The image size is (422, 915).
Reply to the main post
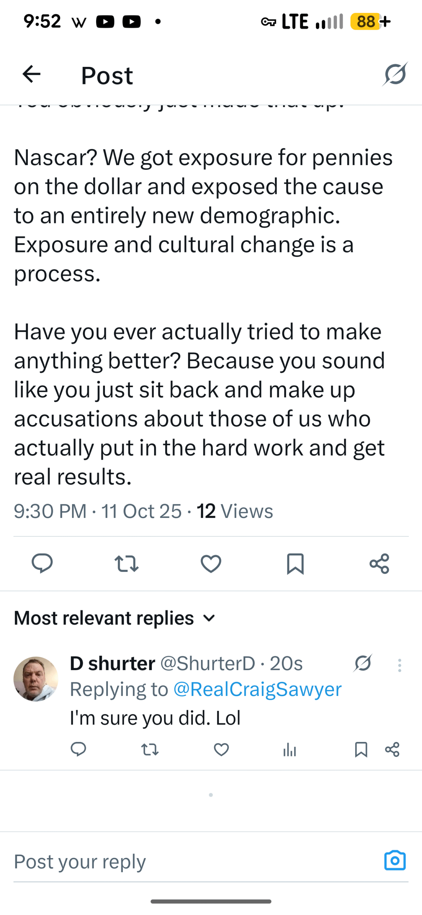point(42,564)
